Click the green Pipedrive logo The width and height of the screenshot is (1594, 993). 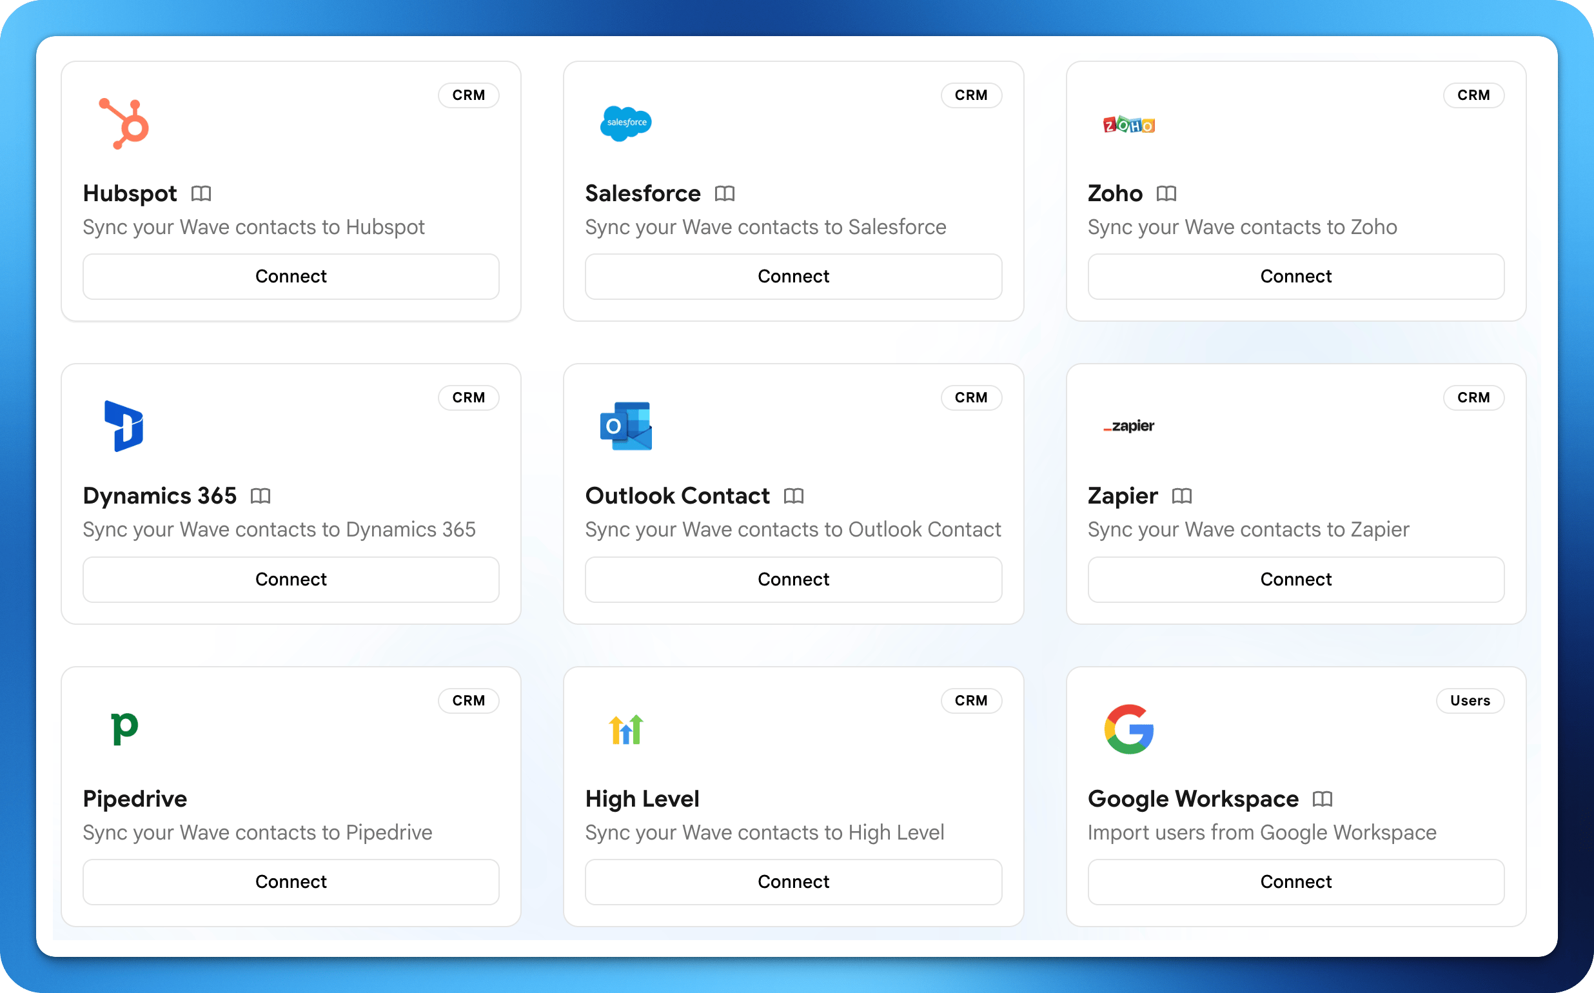124,729
